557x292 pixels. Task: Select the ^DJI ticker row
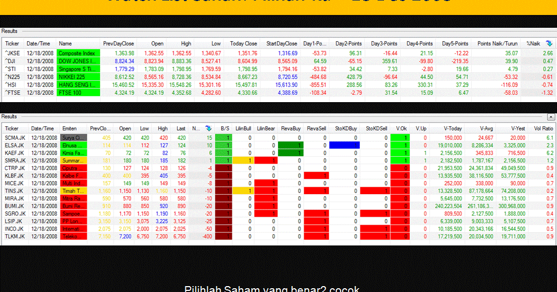tap(279, 61)
